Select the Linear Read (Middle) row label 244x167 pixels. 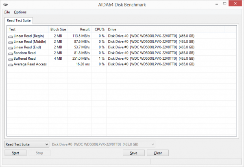tap(30, 41)
